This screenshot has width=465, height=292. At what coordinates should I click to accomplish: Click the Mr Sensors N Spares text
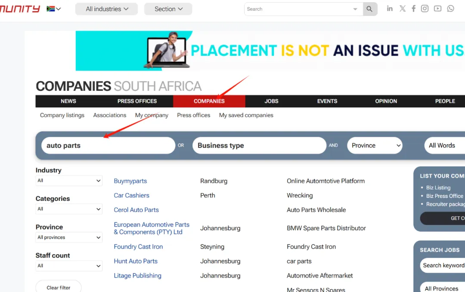(x=316, y=289)
